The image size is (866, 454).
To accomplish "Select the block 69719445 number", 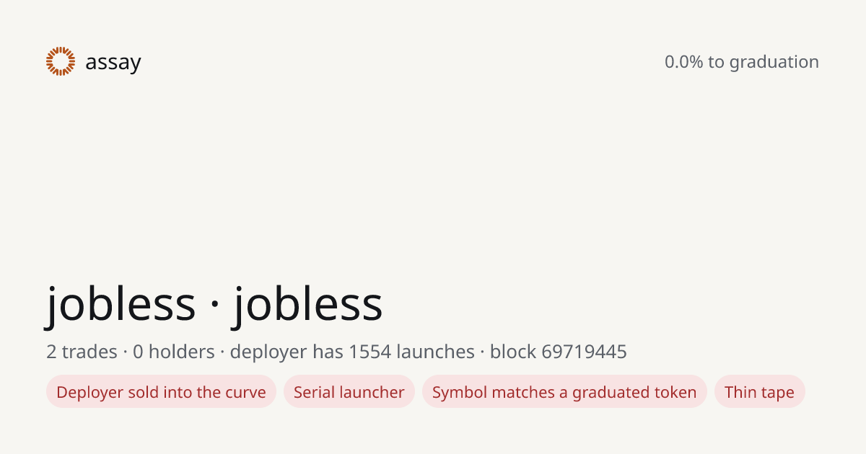I will tap(559, 352).
